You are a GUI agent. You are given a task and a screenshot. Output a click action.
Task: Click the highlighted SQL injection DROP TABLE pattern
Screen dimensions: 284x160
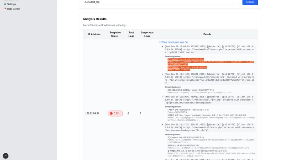187,68
